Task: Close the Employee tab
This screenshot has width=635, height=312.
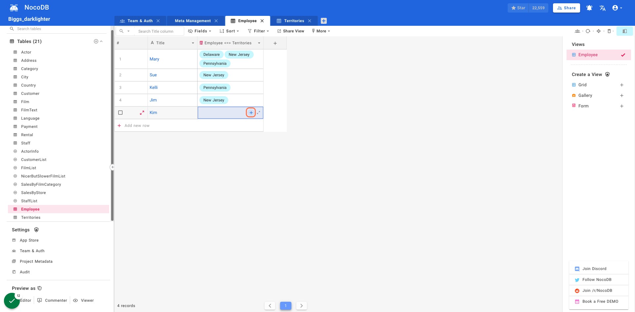Action: tap(262, 21)
